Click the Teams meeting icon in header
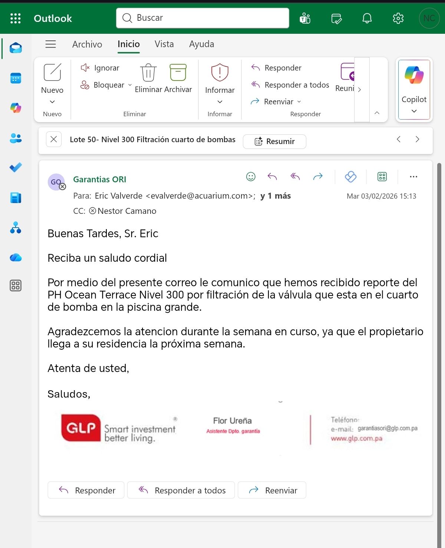Viewport: 445px width, 548px height. pos(305,18)
